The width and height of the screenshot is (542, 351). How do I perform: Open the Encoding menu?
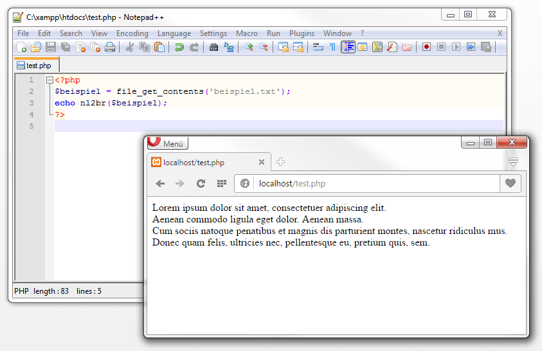pyautogui.click(x=132, y=33)
